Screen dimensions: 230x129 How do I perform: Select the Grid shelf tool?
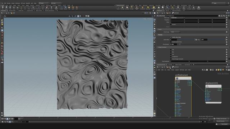coord(18,8)
